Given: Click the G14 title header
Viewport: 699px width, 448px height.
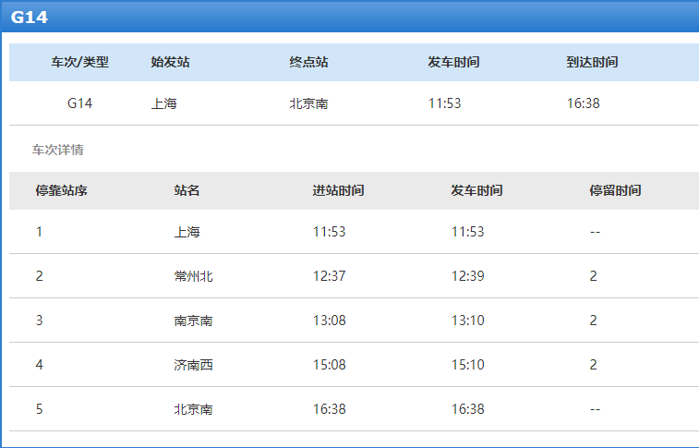Looking at the screenshot, I should (30, 17).
